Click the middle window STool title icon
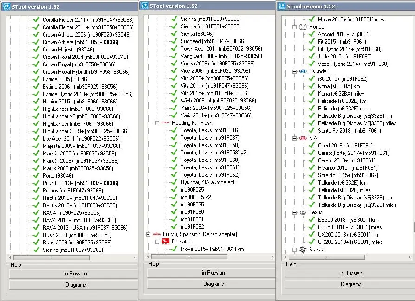The width and height of the screenshot is (415, 301). (144, 6)
